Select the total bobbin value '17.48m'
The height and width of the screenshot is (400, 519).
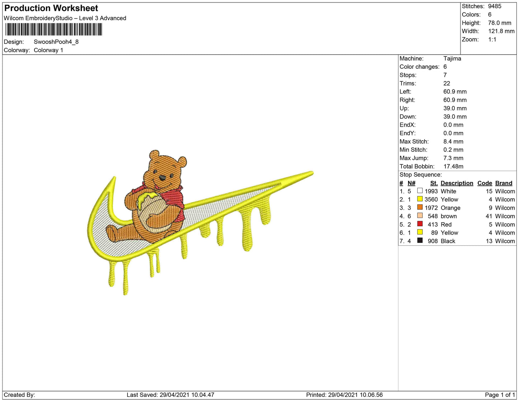pyautogui.click(x=453, y=167)
